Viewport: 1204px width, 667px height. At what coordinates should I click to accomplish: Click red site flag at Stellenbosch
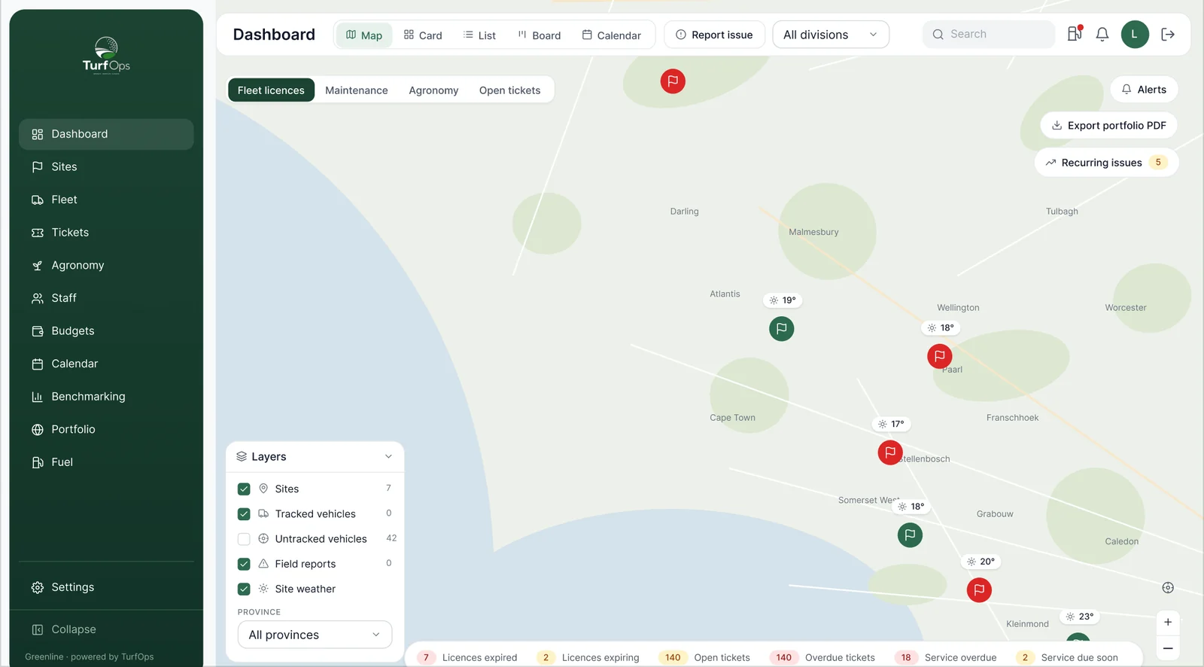point(890,452)
